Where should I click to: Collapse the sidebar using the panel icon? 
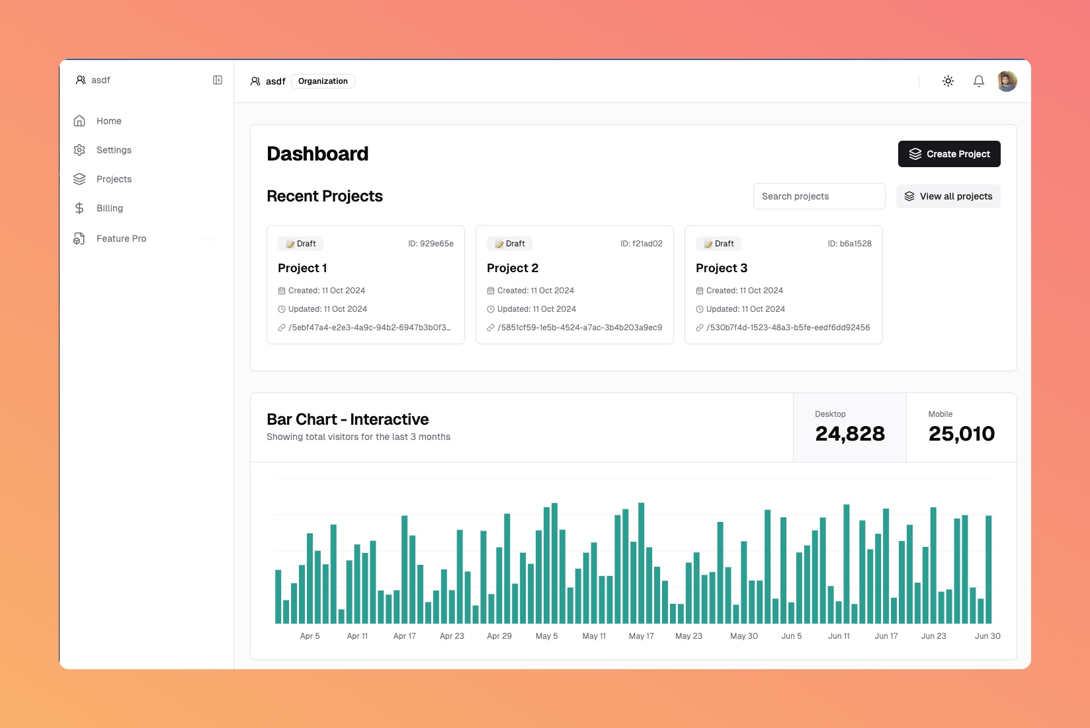coord(218,80)
